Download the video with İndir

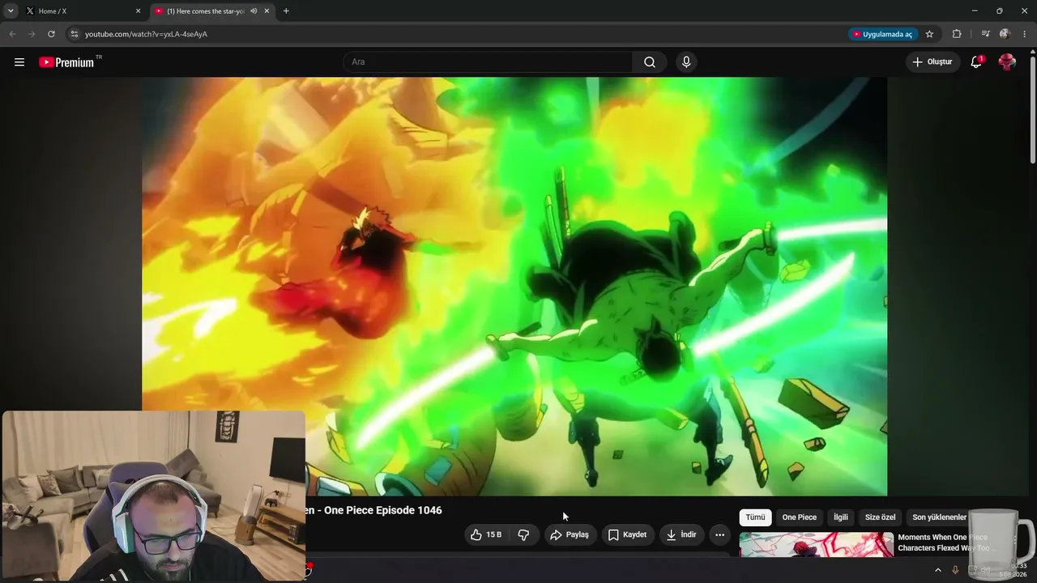coord(681,534)
